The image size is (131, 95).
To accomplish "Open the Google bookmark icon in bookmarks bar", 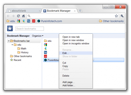I will pos(18,21).
